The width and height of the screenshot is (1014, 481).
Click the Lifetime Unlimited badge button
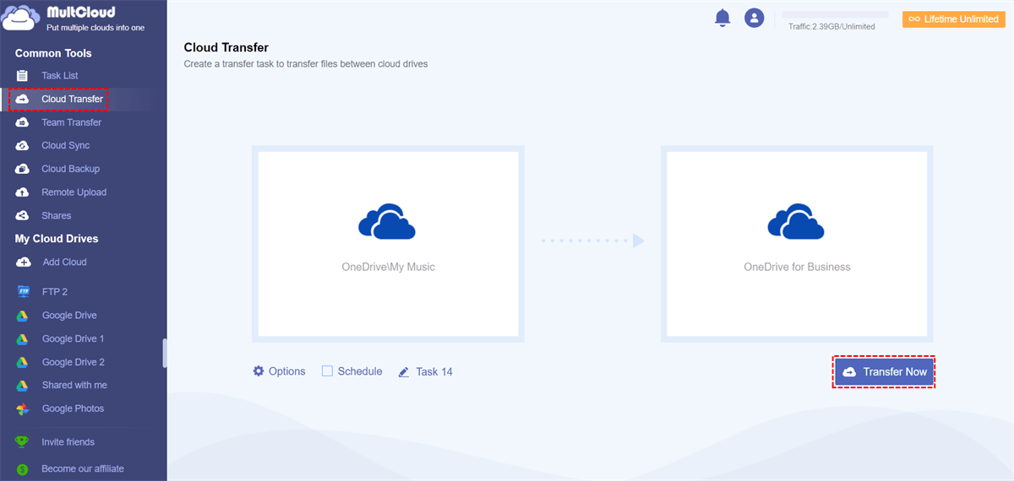point(954,19)
